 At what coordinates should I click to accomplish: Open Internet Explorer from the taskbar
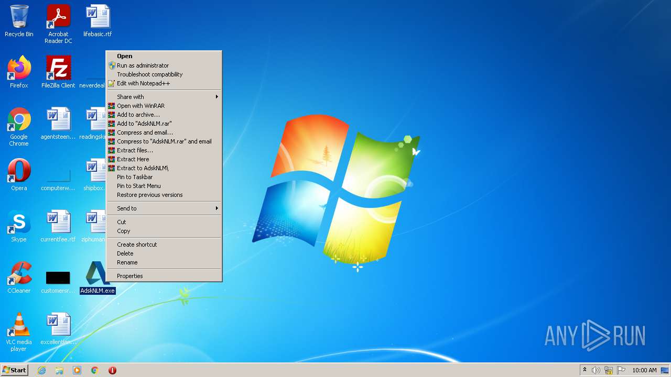42,370
